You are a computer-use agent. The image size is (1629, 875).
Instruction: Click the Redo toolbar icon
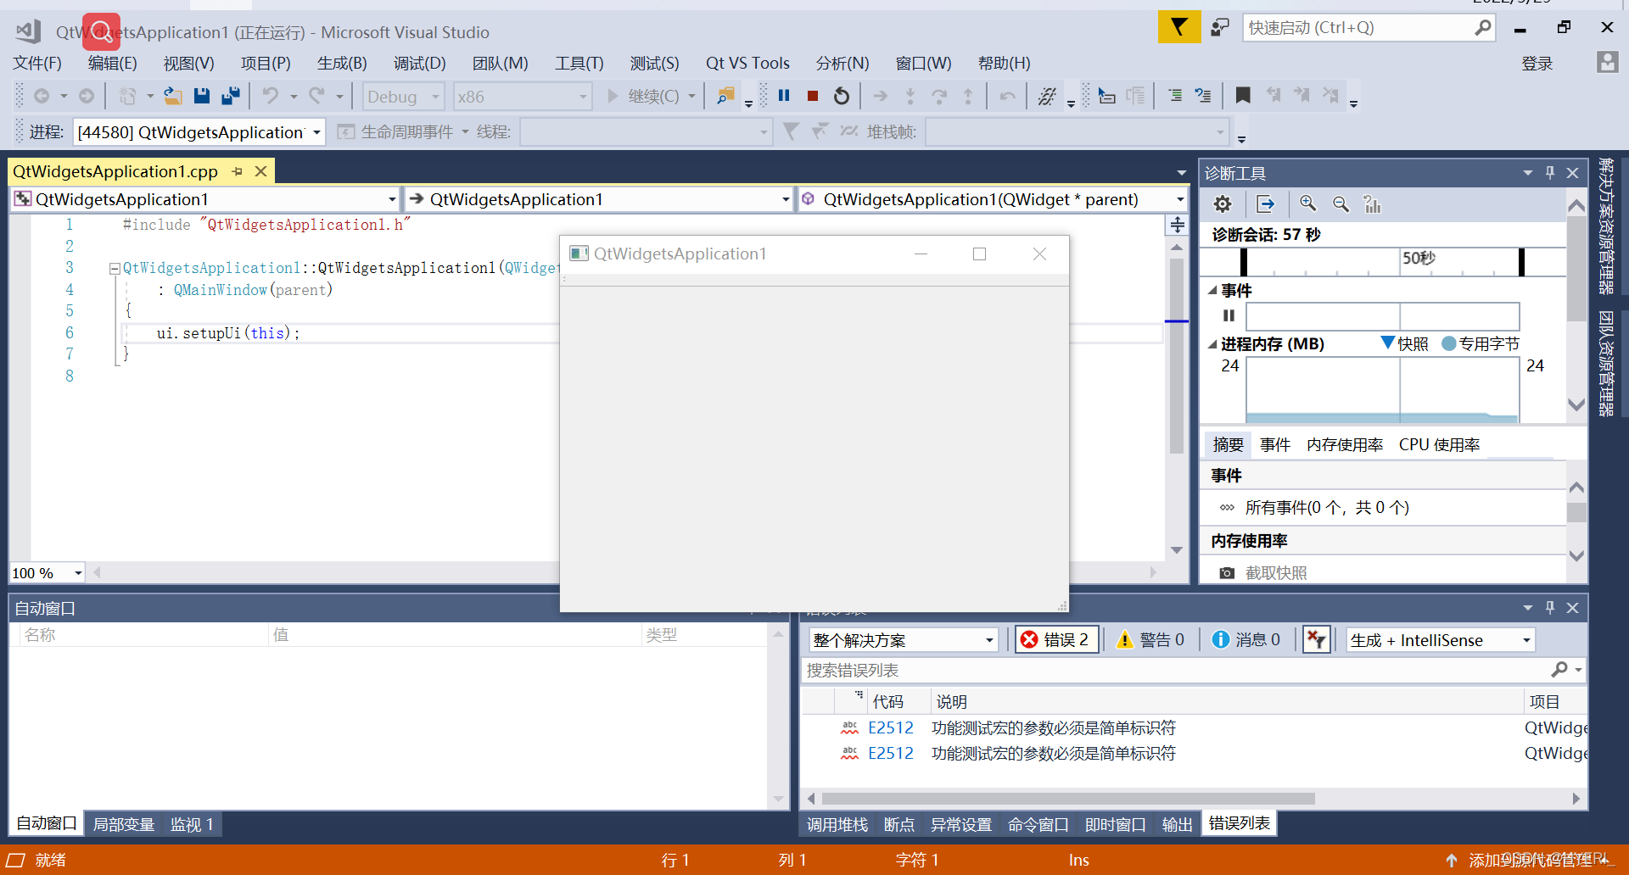click(317, 96)
